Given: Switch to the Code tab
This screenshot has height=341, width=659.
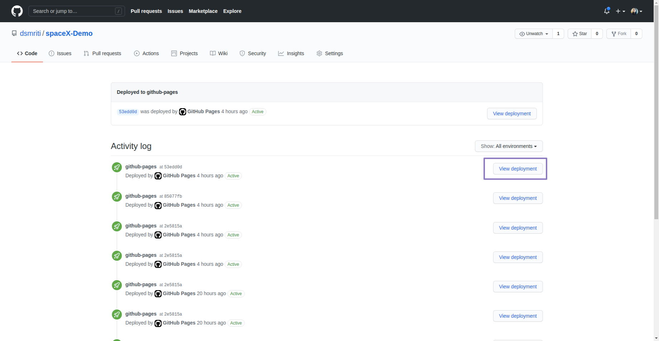Looking at the screenshot, I should click(27, 53).
